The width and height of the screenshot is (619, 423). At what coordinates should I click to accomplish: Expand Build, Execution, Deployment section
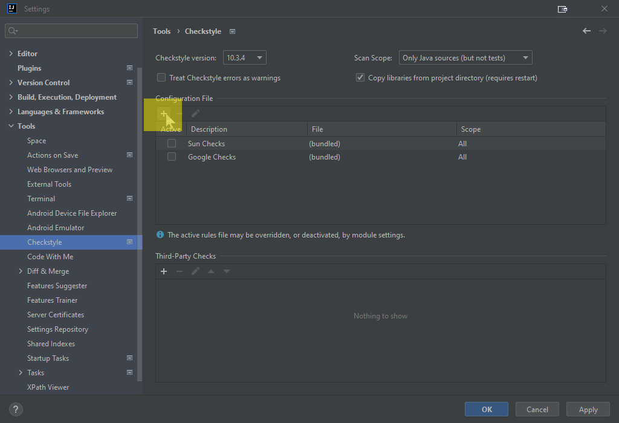(11, 97)
